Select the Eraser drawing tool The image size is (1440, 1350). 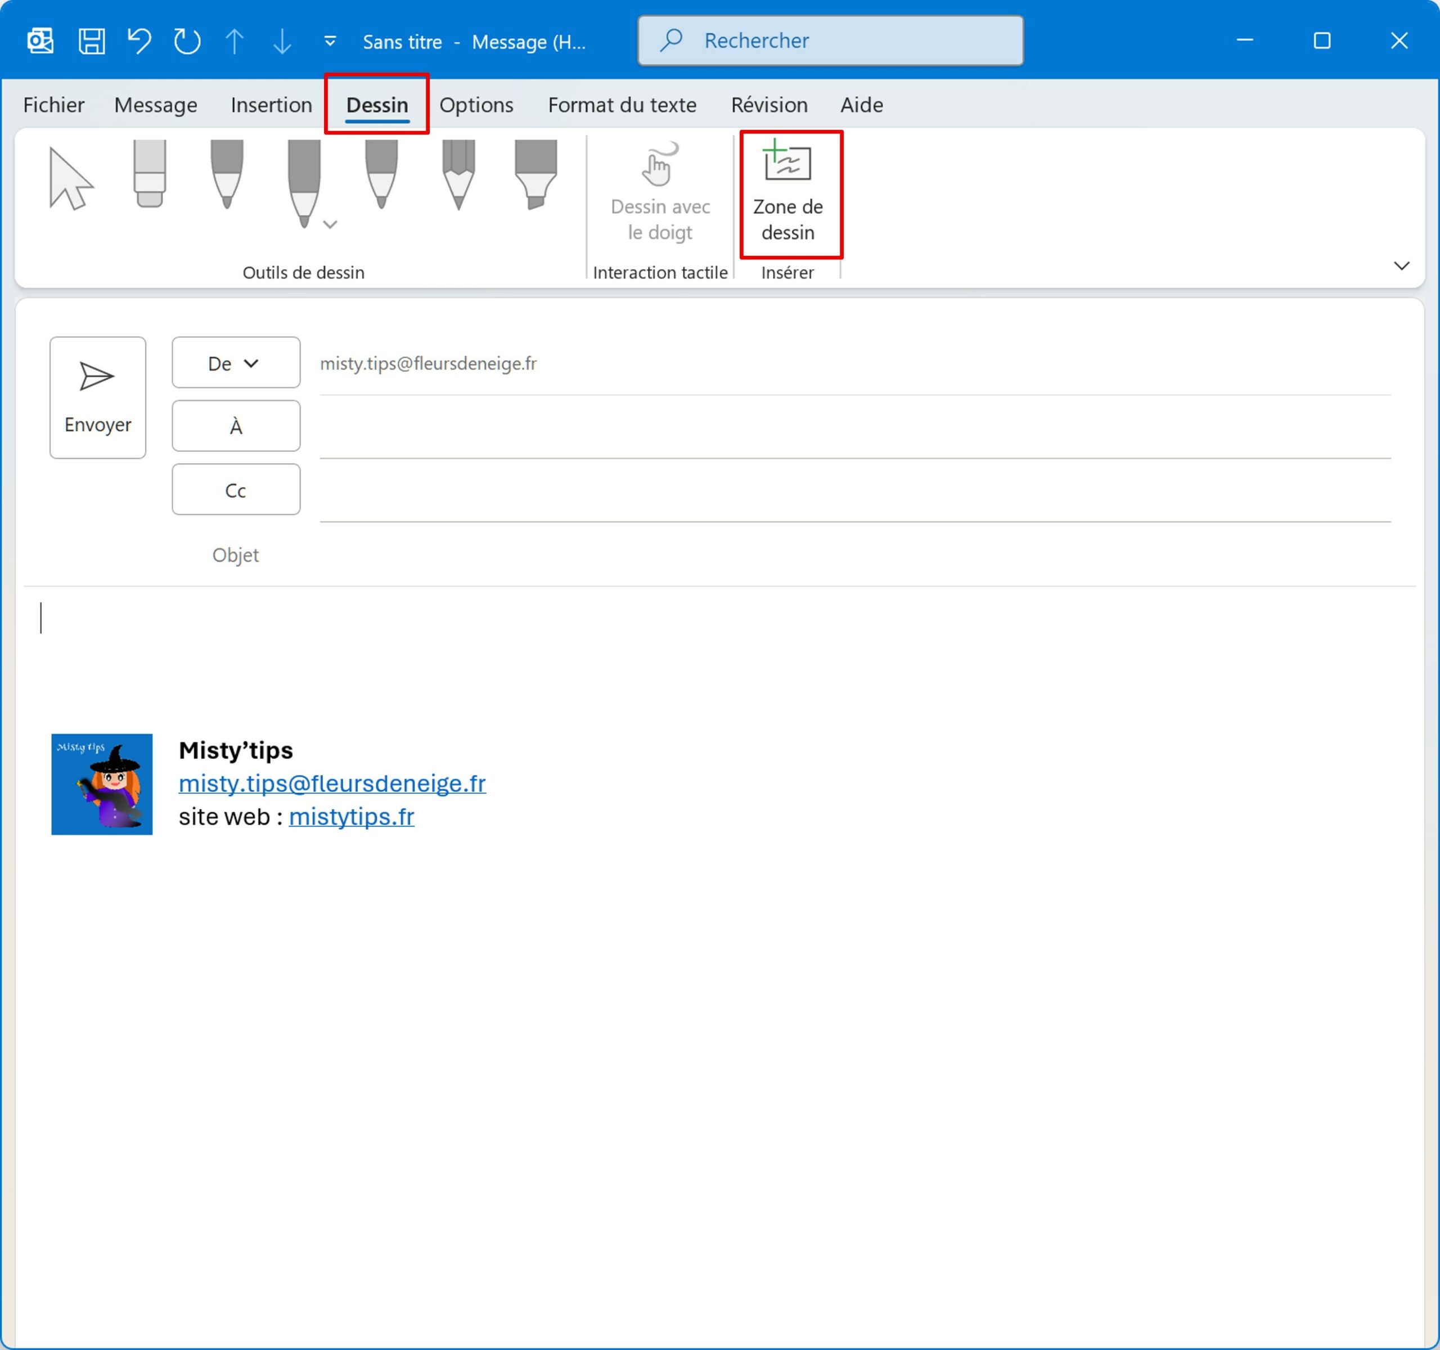[150, 174]
